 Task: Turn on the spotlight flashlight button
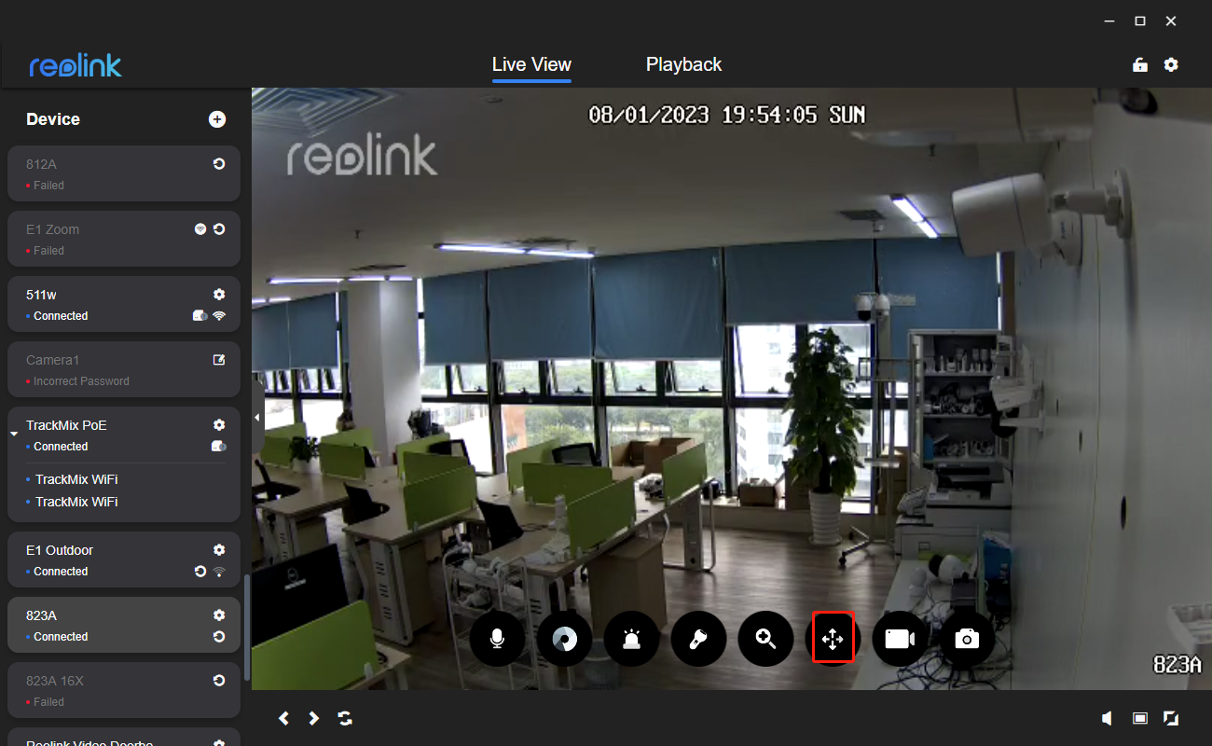coord(698,639)
